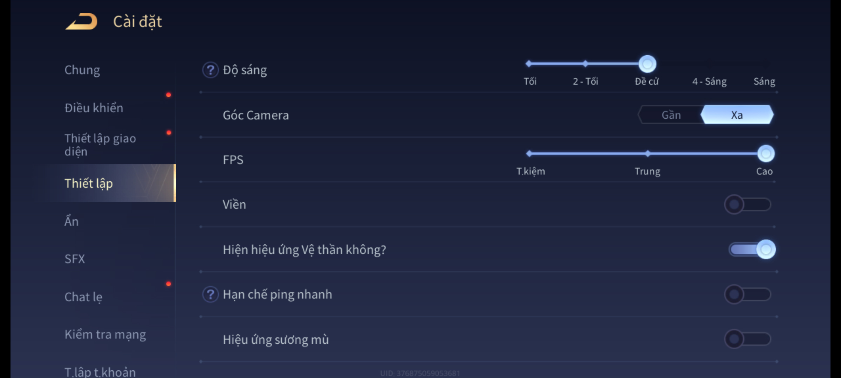
Task: Open help for Độ sáng setting
Action: point(210,70)
